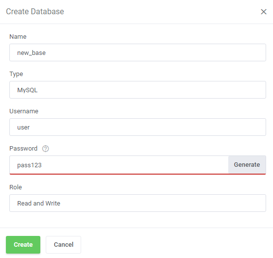Click the Password label
Viewport: 273px width, 258px height.
pyautogui.click(x=24, y=149)
